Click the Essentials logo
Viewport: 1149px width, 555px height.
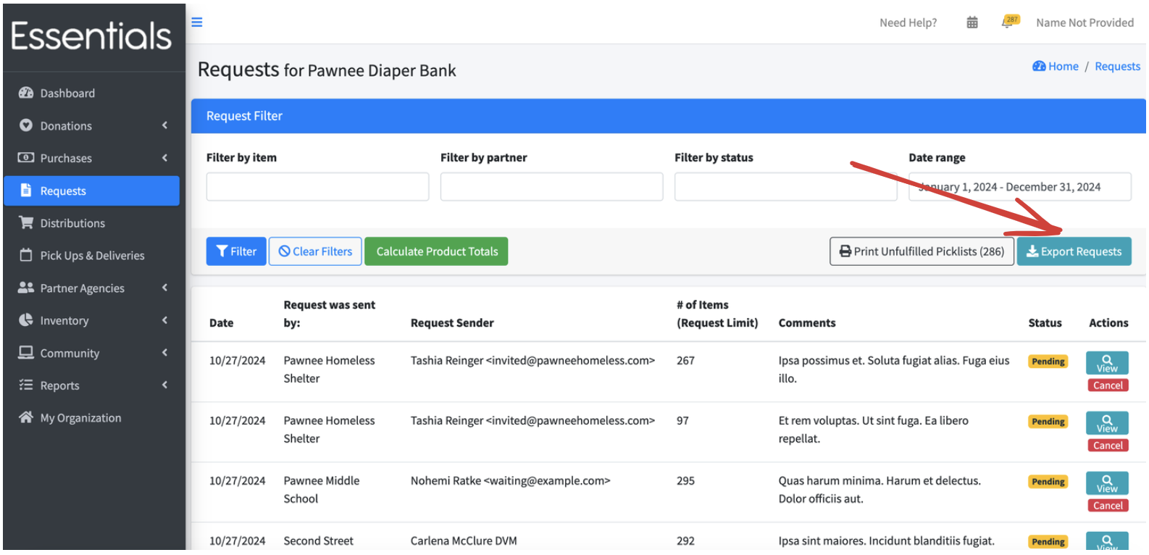pyautogui.click(x=91, y=36)
